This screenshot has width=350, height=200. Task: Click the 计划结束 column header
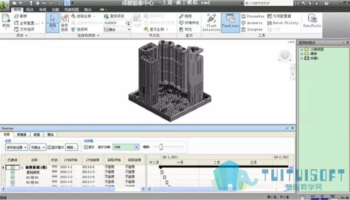(93, 160)
